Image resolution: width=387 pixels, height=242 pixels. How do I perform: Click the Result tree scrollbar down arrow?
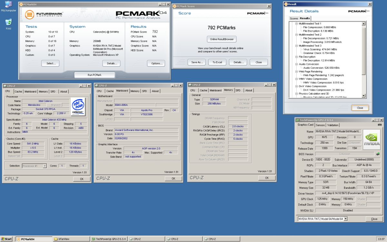tap(363, 96)
